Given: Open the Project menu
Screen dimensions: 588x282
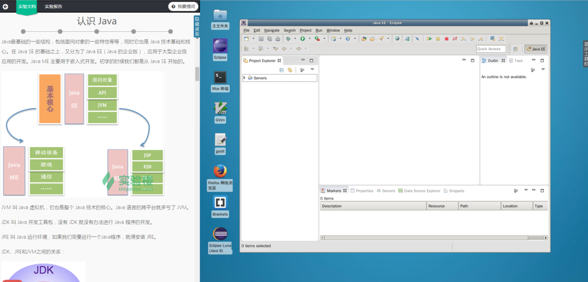Looking at the screenshot, I should point(305,30).
